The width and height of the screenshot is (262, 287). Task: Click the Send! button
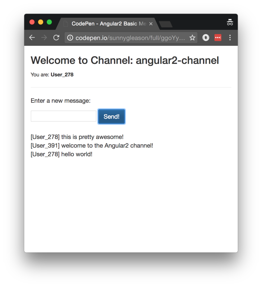point(111,116)
